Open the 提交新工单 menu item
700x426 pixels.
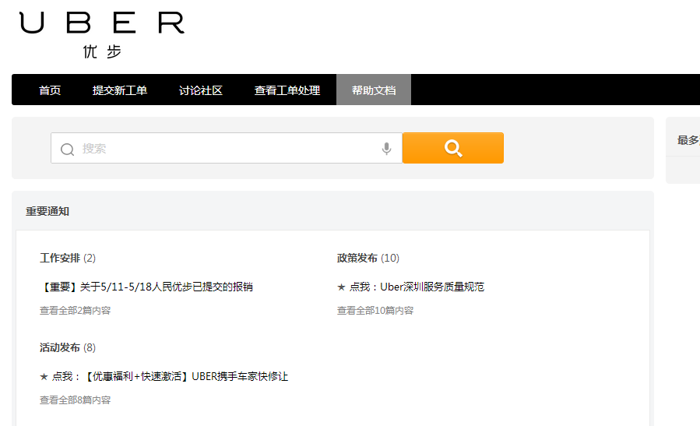pyautogui.click(x=120, y=90)
